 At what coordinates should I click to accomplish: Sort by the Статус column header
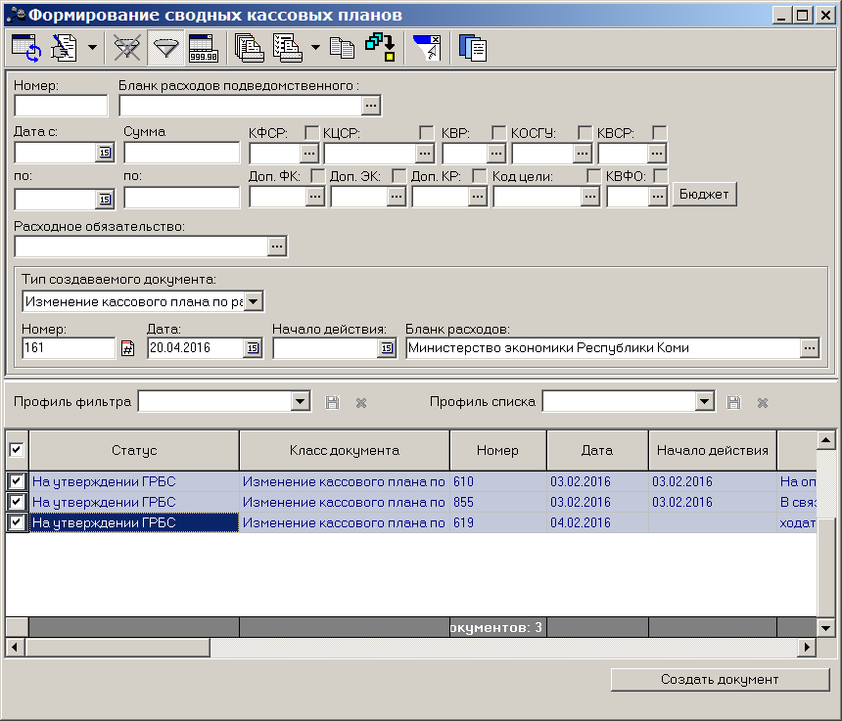click(x=134, y=450)
